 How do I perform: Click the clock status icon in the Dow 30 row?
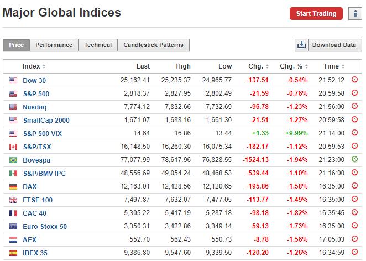(354, 81)
